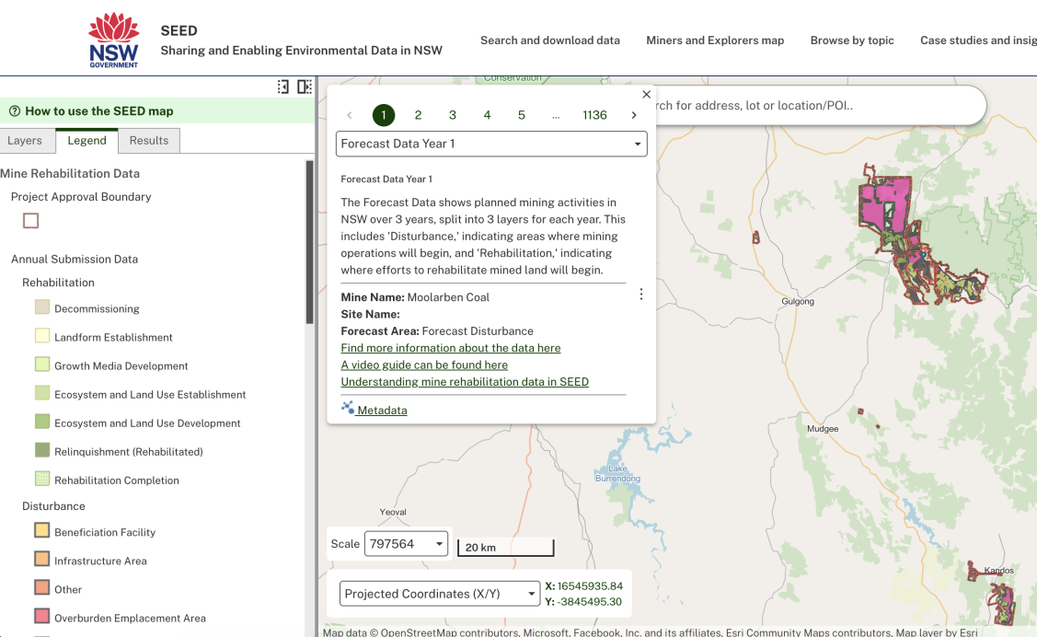Open Browse by topic menu

(x=852, y=41)
